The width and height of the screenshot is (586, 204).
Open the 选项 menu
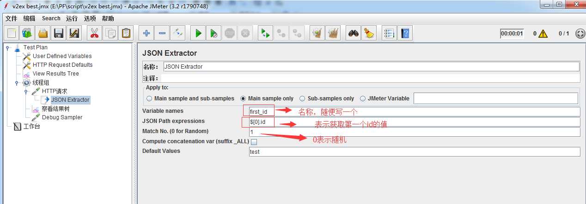click(90, 18)
